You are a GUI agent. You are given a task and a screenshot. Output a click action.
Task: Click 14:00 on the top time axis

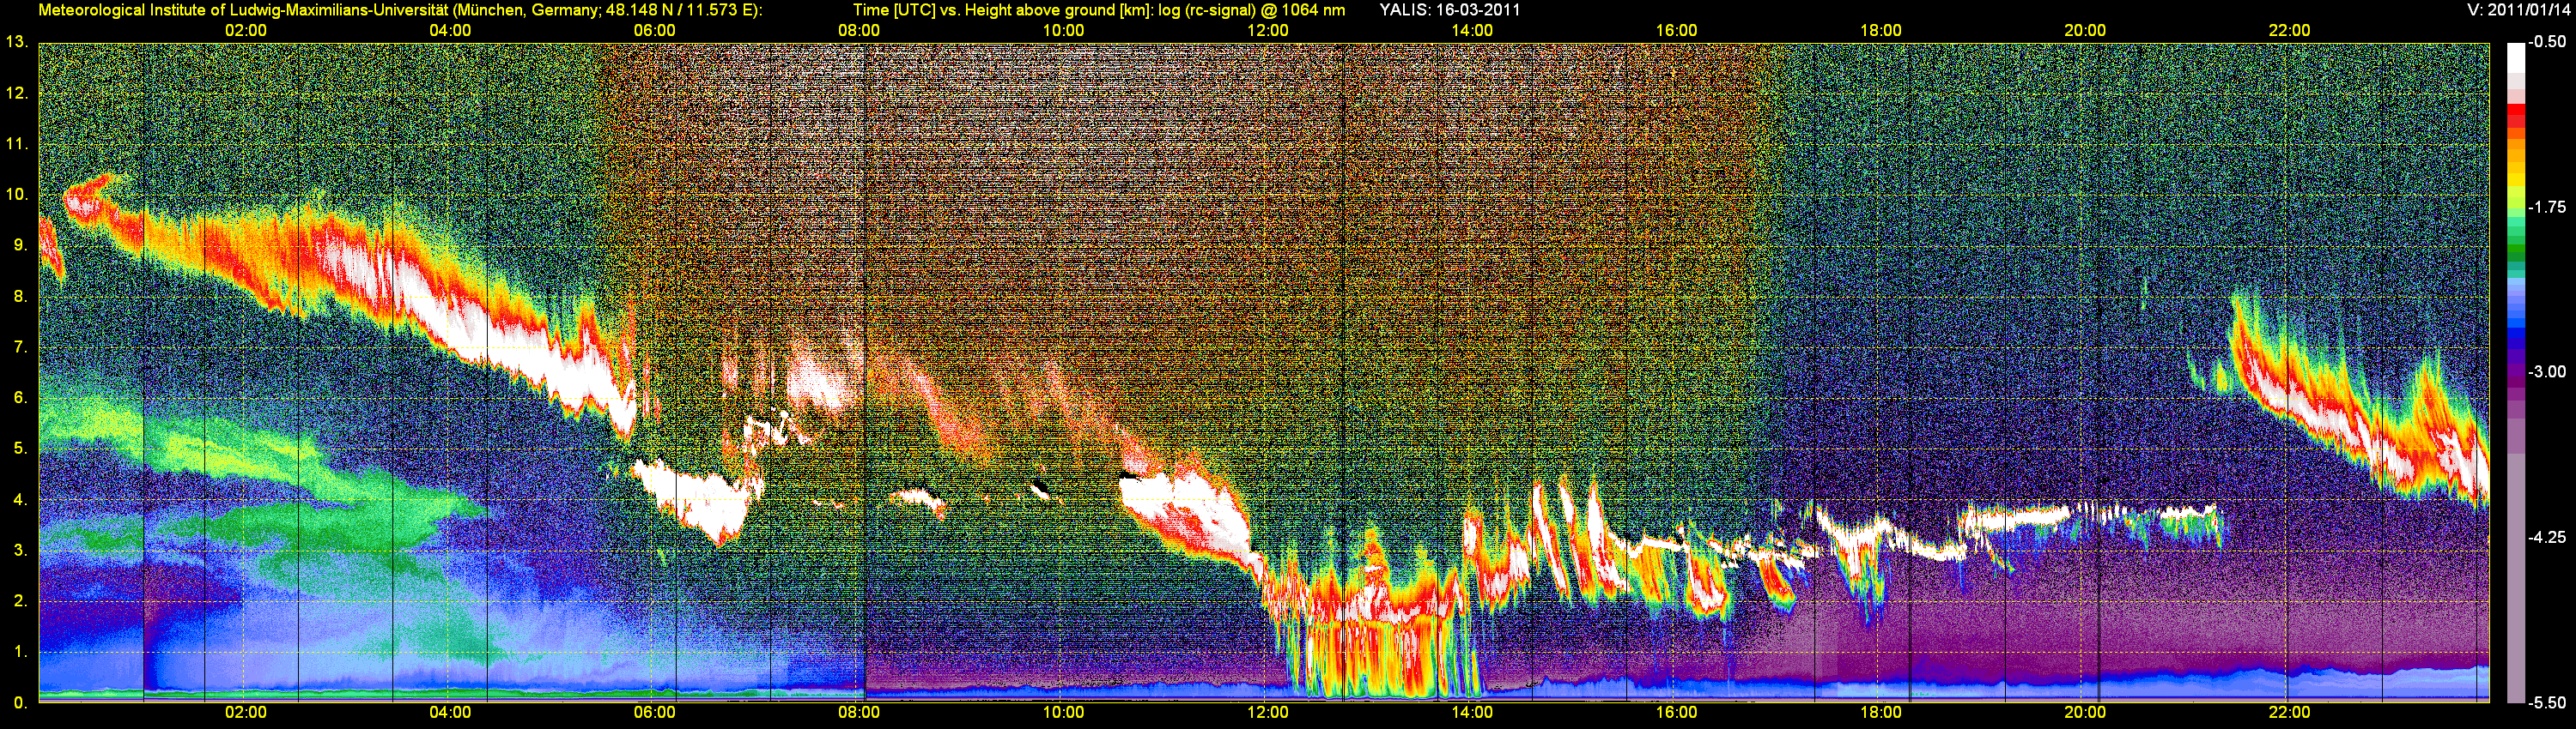coord(1472,31)
